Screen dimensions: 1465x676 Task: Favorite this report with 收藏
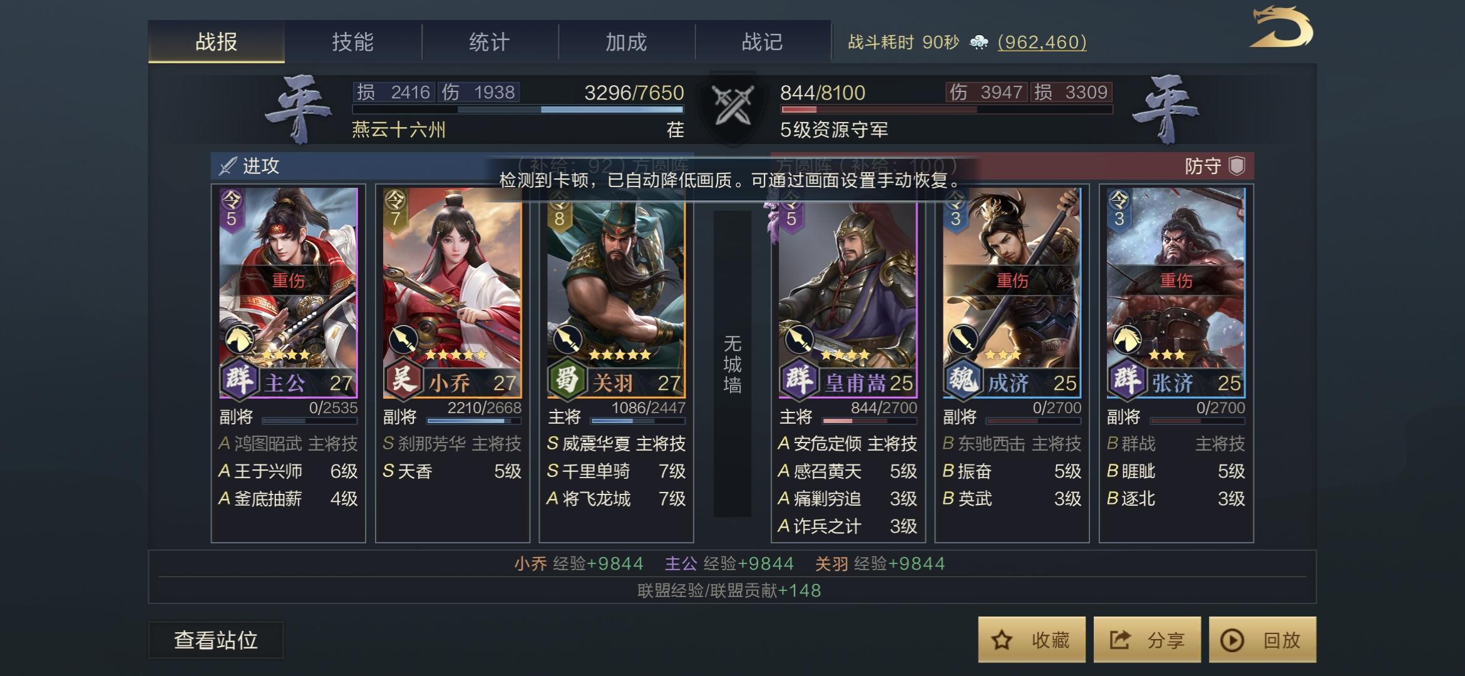click(1032, 640)
